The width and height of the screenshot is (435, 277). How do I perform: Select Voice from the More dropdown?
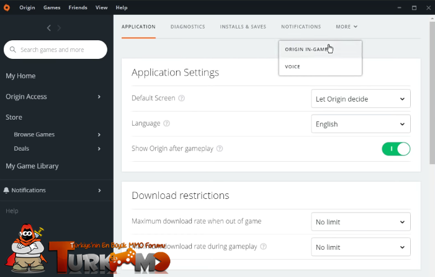[x=320, y=66]
